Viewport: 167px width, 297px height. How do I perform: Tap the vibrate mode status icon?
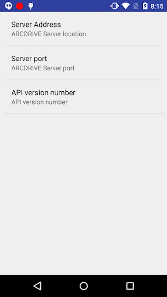point(115,6)
